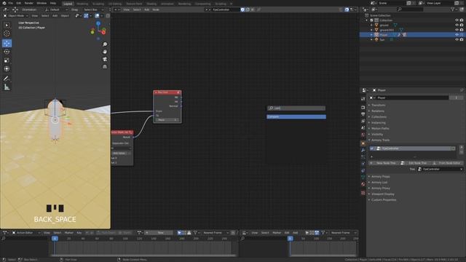Toggle camera view icon in viewport
This screenshot has height=262, width=466.
(105, 59)
